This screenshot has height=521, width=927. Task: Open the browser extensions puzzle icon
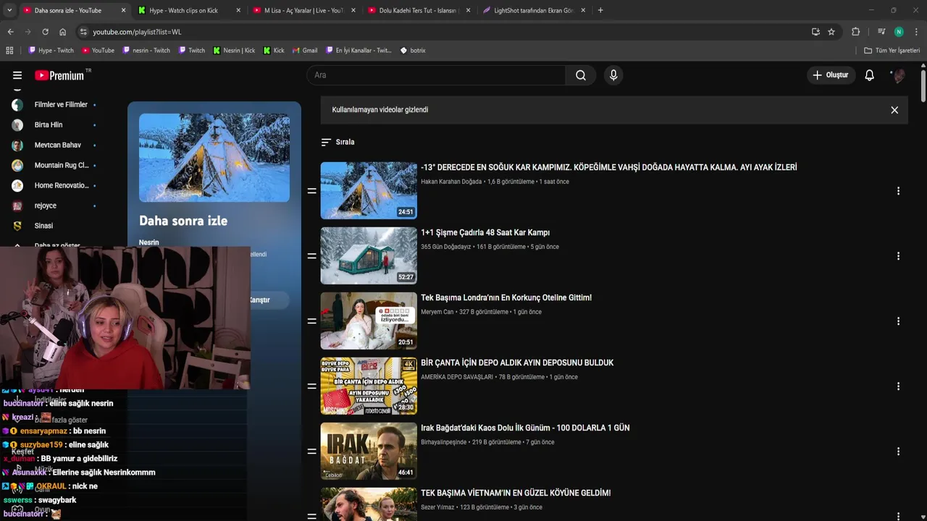point(855,32)
